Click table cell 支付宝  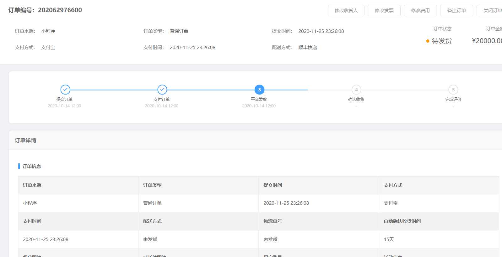[x=391, y=203]
